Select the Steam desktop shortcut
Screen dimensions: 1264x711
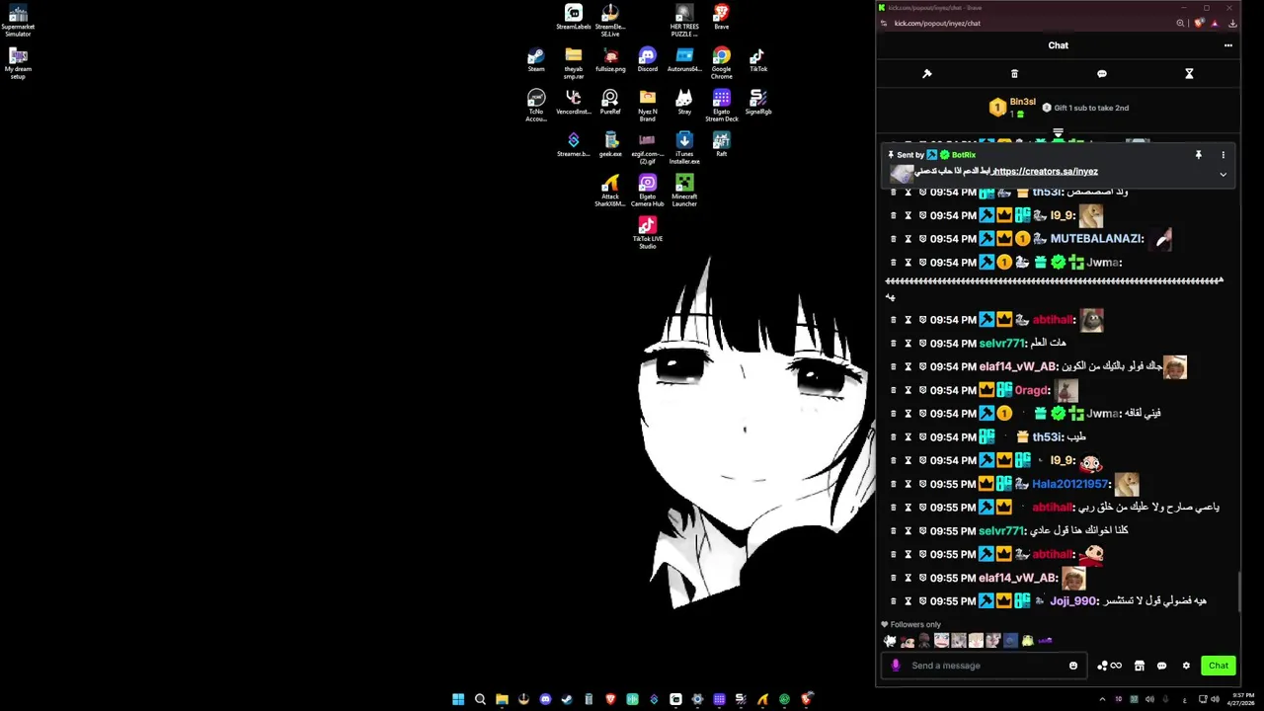(x=536, y=60)
